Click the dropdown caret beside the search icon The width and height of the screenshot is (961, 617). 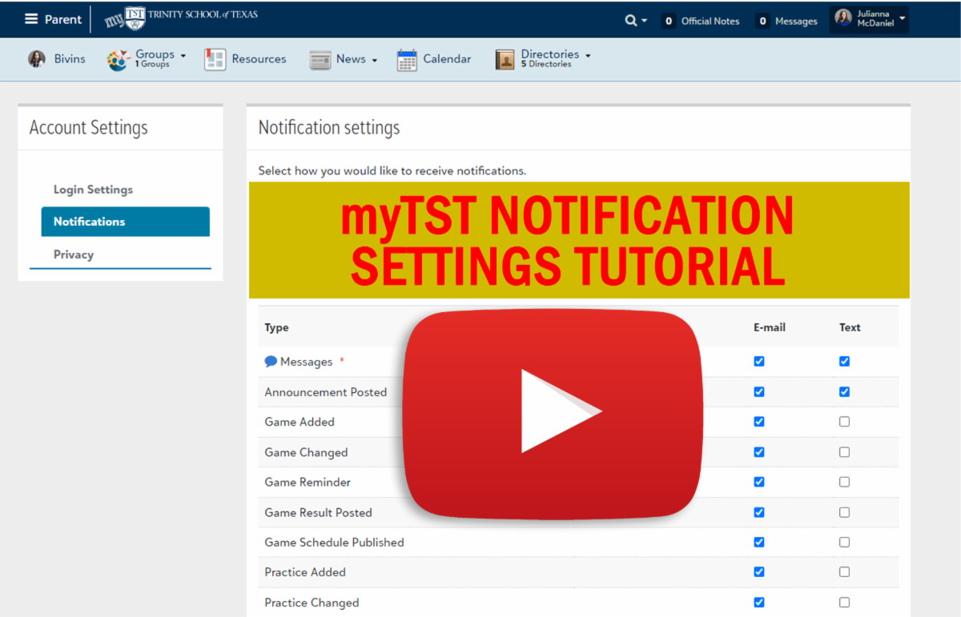645,21
